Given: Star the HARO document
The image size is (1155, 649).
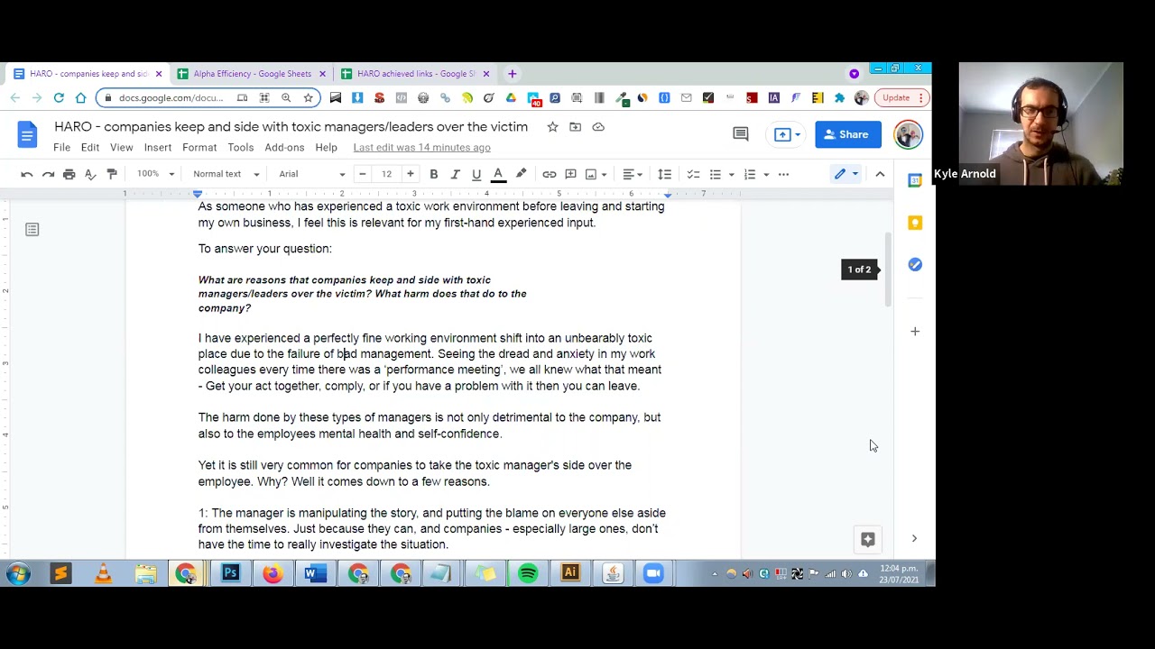Looking at the screenshot, I should coord(552,127).
